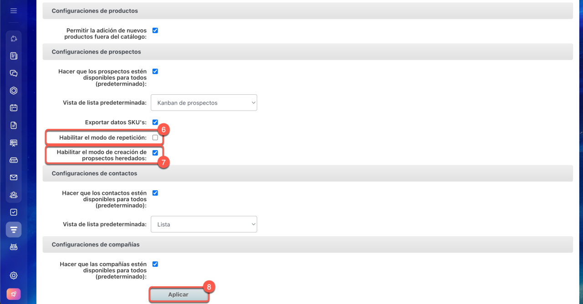
Task: Open the news feed sidebar icon
Action: point(14,56)
